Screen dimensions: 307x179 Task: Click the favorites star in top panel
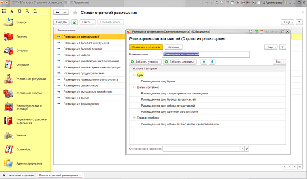(x=12, y=10)
